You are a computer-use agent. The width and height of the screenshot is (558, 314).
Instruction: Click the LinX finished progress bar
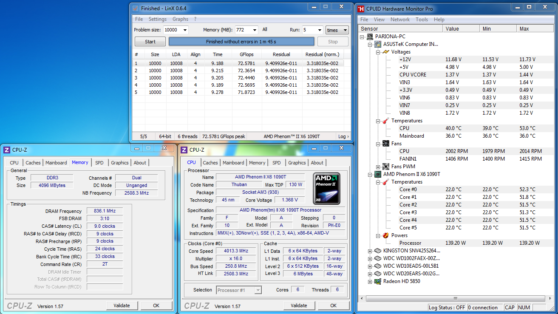(241, 42)
